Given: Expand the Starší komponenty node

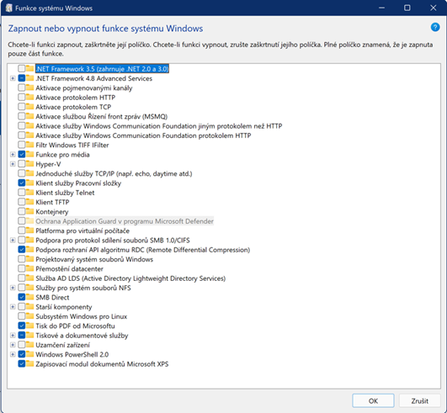Looking at the screenshot, I should coord(13,307).
